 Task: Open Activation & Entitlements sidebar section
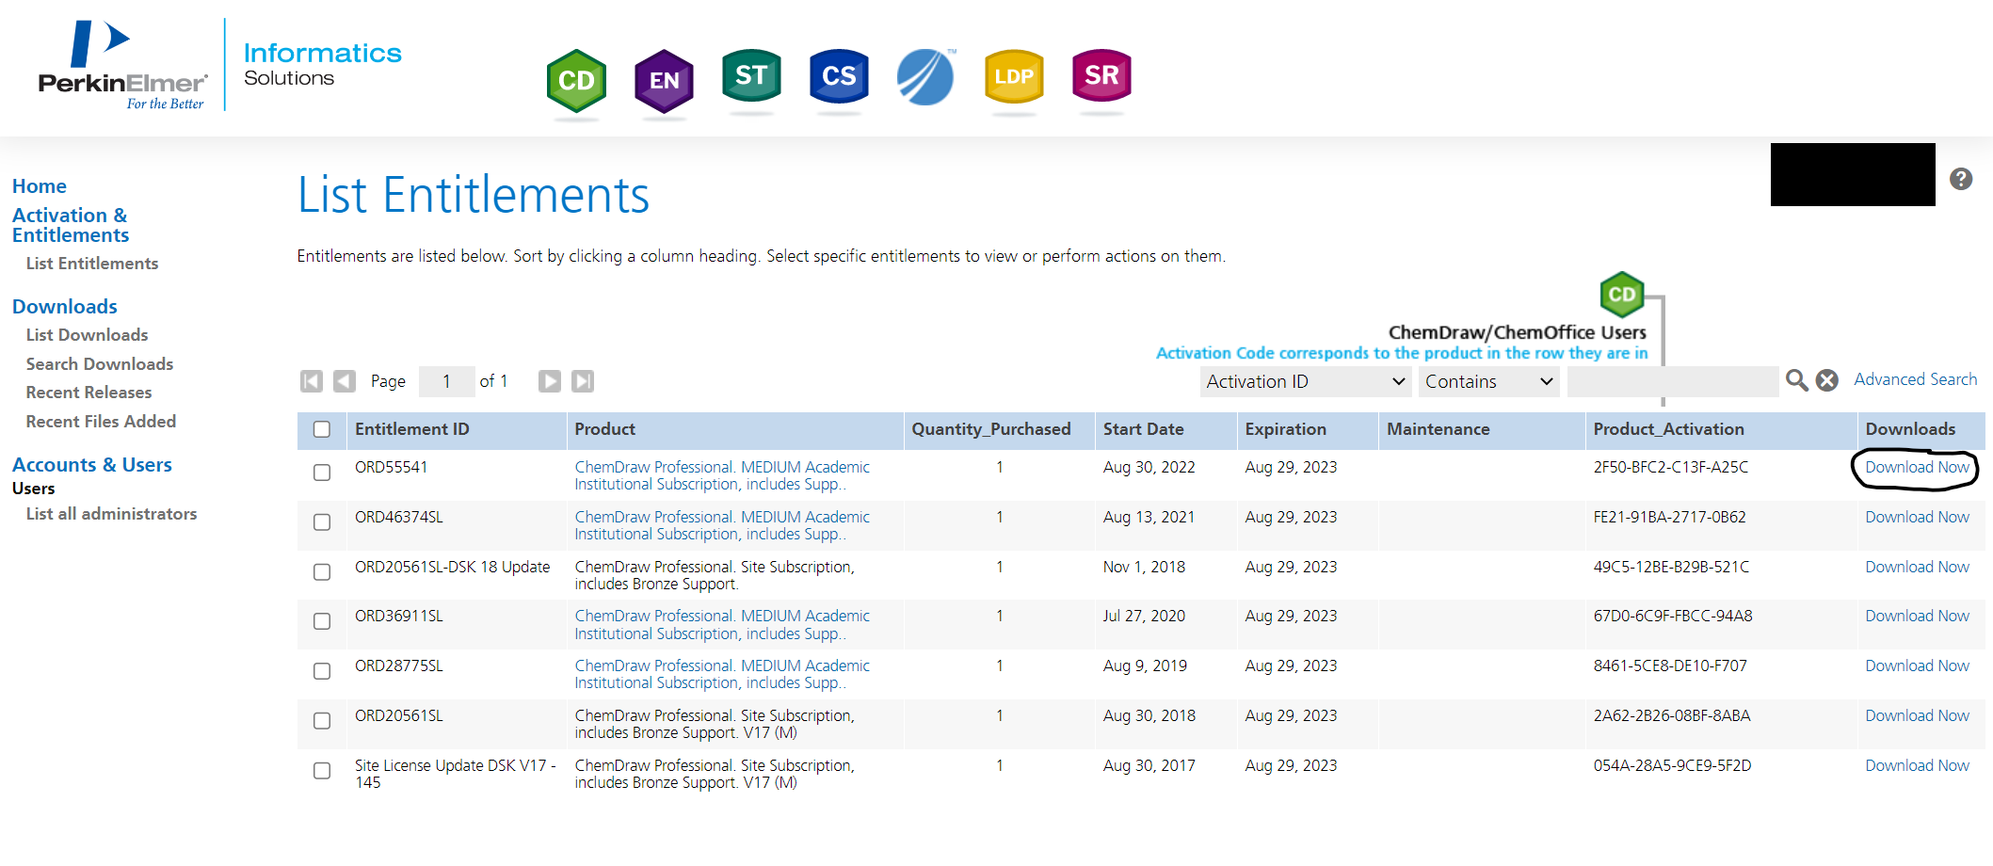[71, 225]
